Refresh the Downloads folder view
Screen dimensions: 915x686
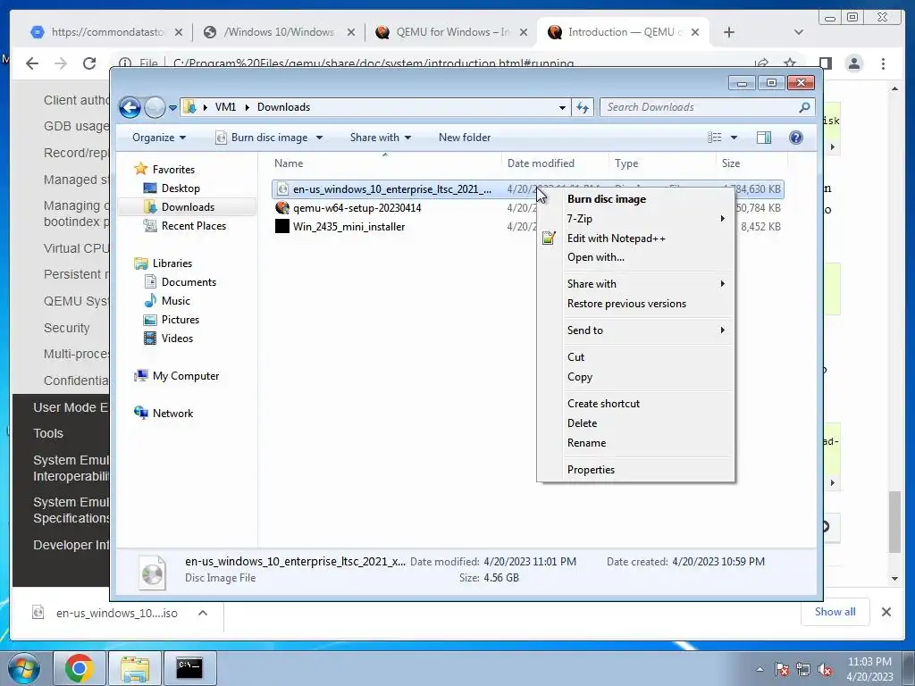[x=583, y=107]
